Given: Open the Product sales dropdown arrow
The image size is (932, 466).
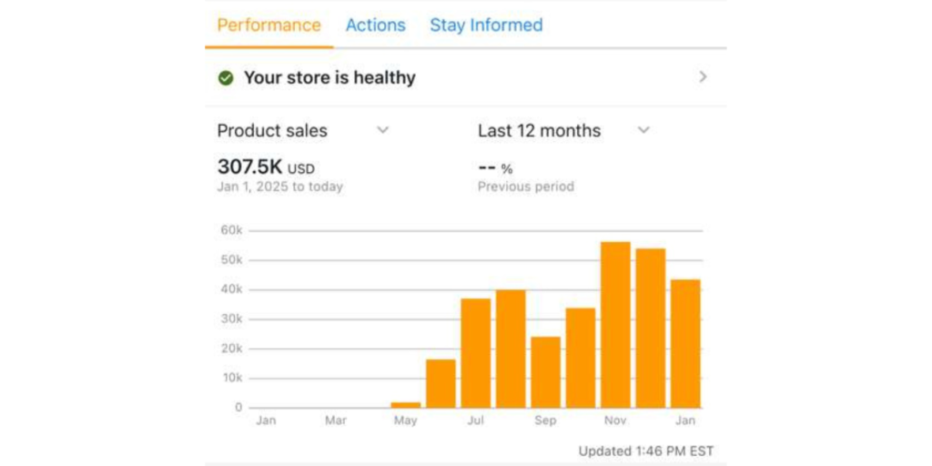Looking at the screenshot, I should pyautogui.click(x=383, y=130).
